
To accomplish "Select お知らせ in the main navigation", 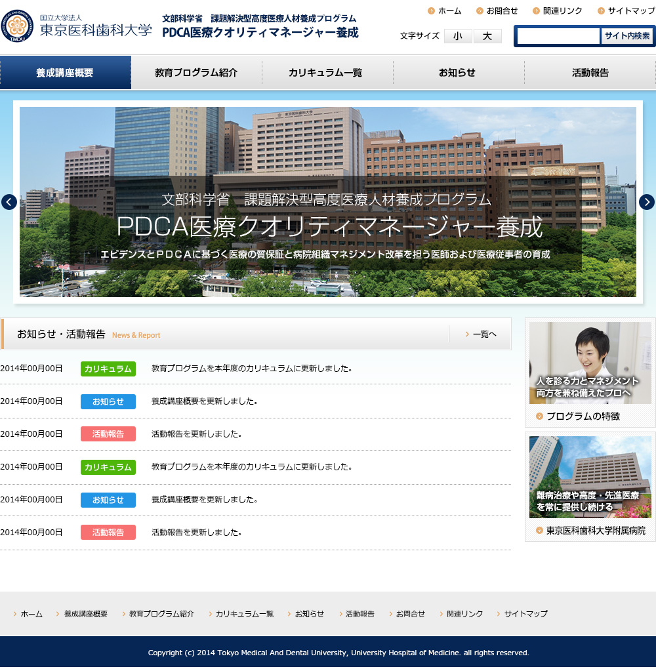I will [x=458, y=73].
